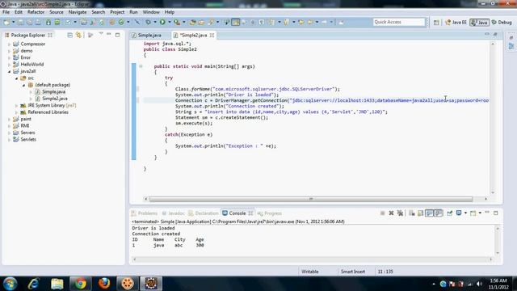The width and height of the screenshot is (517, 291).
Task: Switch to the Simple.java editor tab
Action: [149, 35]
